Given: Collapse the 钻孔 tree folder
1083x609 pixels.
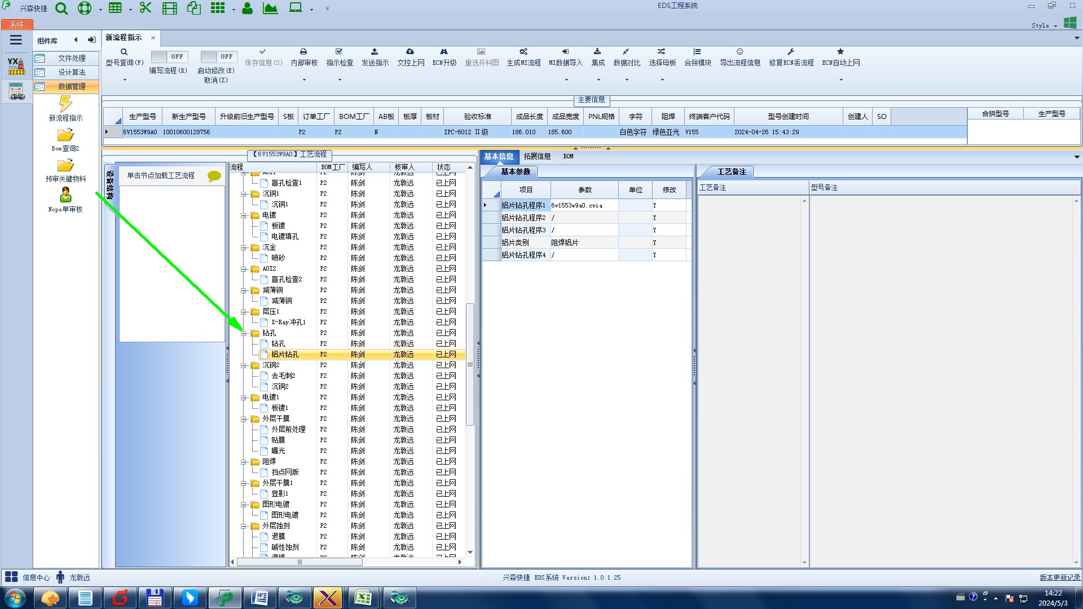Looking at the screenshot, I should click(244, 333).
